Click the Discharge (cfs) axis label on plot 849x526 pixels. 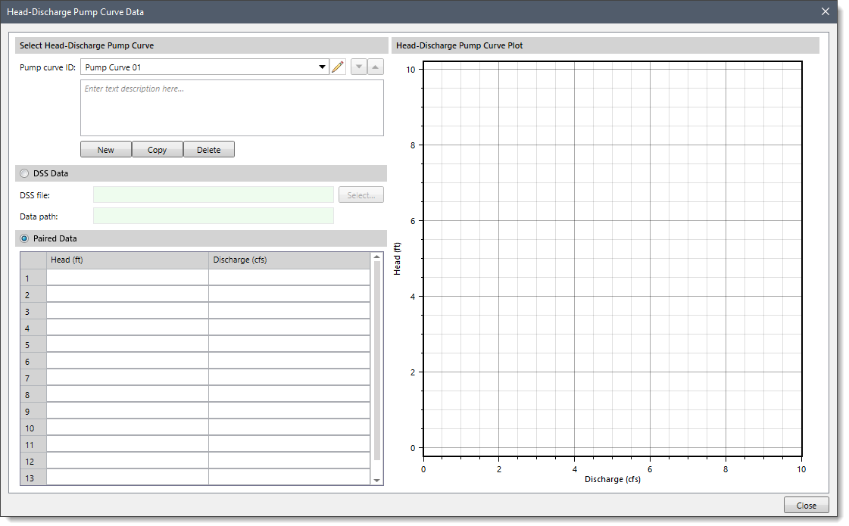pos(613,480)
